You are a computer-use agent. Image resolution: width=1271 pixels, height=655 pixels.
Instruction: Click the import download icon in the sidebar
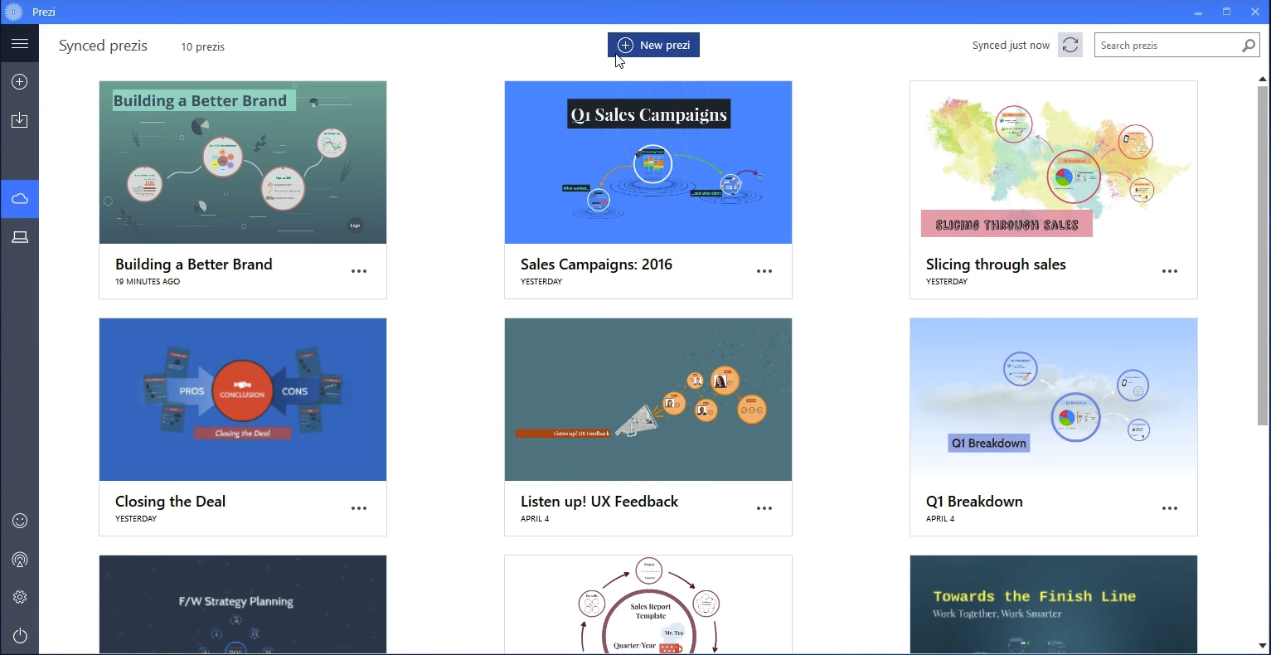point(20,120)
